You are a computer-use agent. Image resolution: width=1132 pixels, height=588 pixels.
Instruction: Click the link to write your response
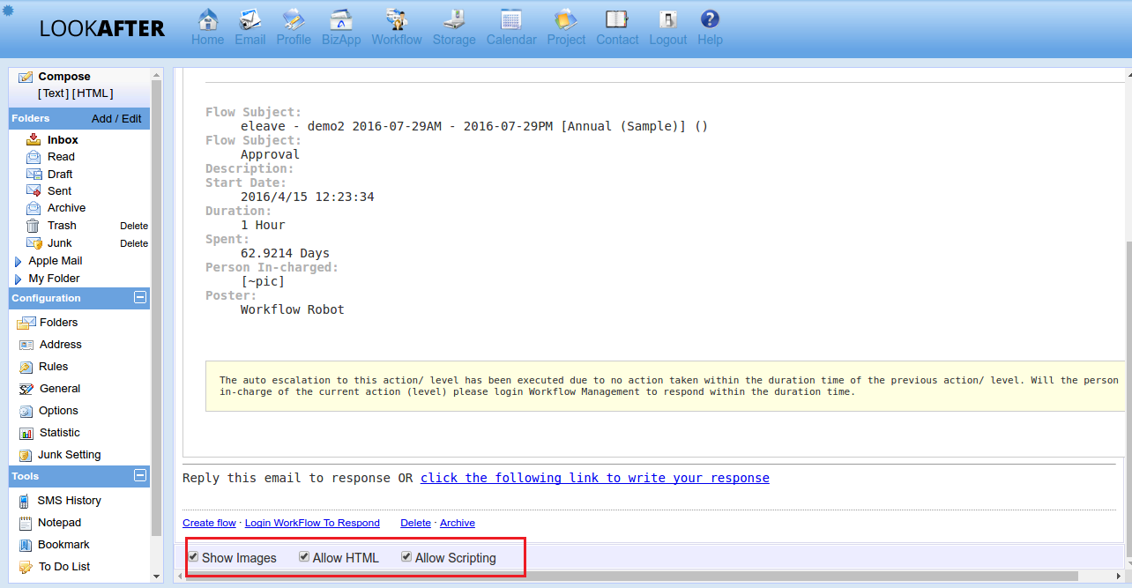594,478
